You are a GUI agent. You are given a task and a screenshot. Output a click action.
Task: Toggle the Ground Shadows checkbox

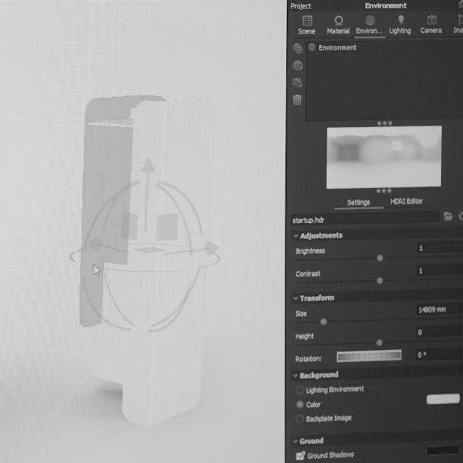pyautogui.click(x=300, y=455)
